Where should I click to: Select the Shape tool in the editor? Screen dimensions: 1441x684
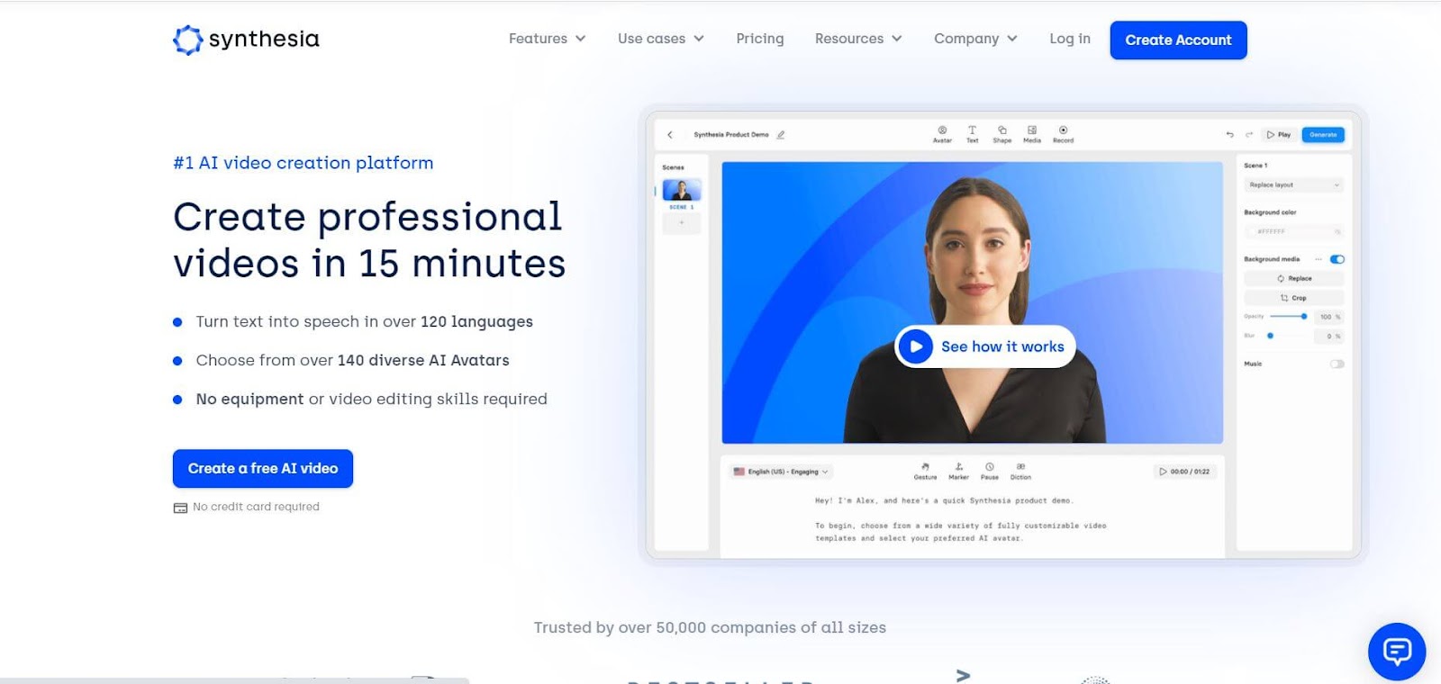(x=1002, y=134)
